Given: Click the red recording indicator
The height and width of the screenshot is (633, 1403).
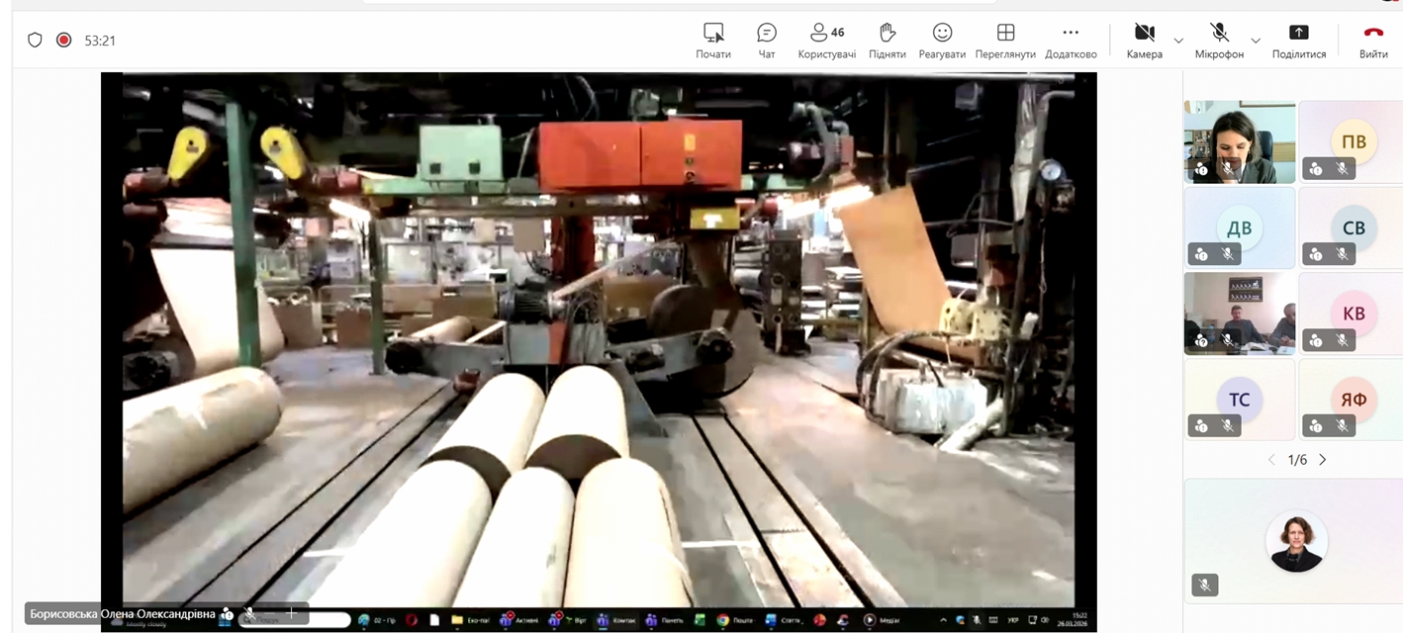Looking at the screenshot, I should pos(63,41).
